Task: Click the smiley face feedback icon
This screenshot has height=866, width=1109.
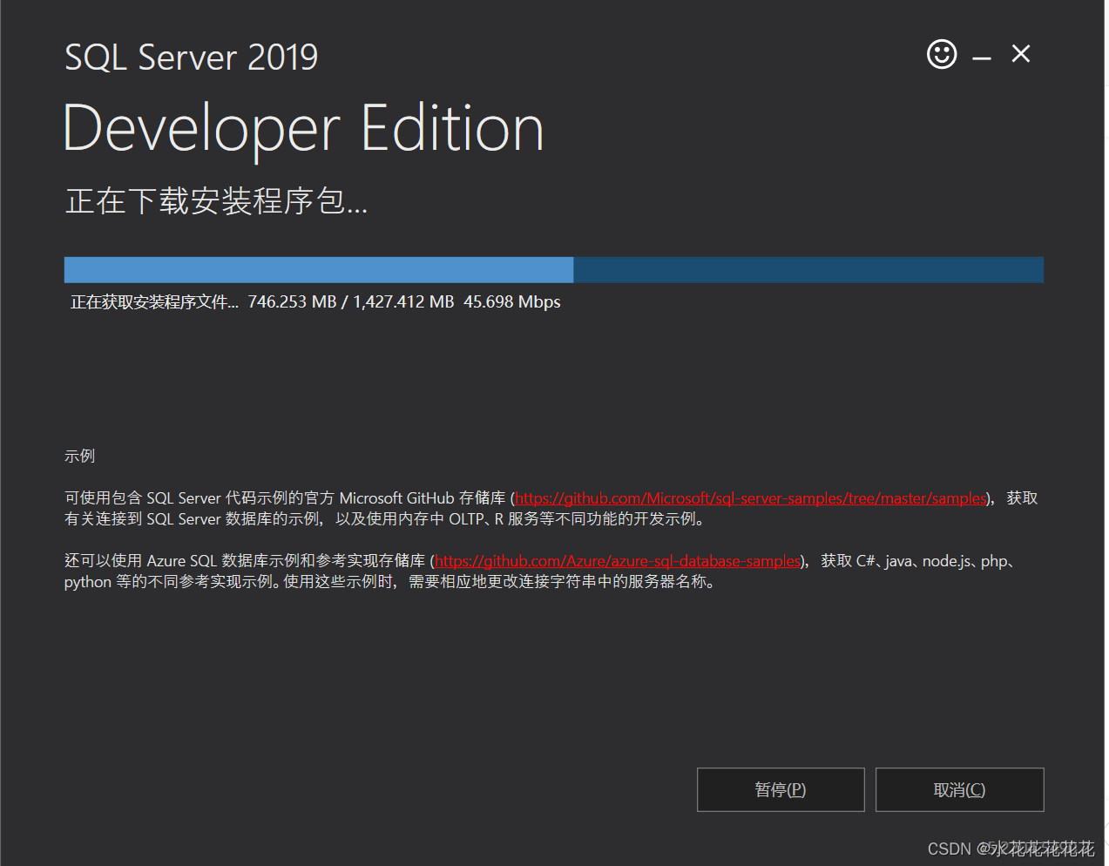Action: point(942,55)
